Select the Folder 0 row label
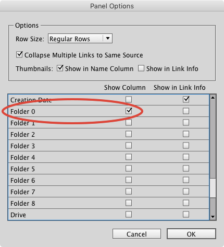 pyautogui.click(x=23, y=111)
